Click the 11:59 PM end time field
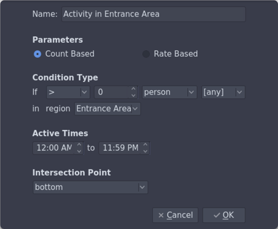This screenshot has width=278, height=229. [x=120, y=148]
